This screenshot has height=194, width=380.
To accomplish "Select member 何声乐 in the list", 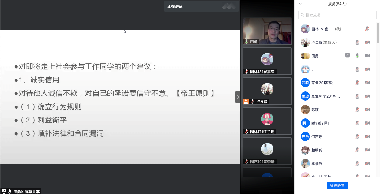I will point(317,136).
